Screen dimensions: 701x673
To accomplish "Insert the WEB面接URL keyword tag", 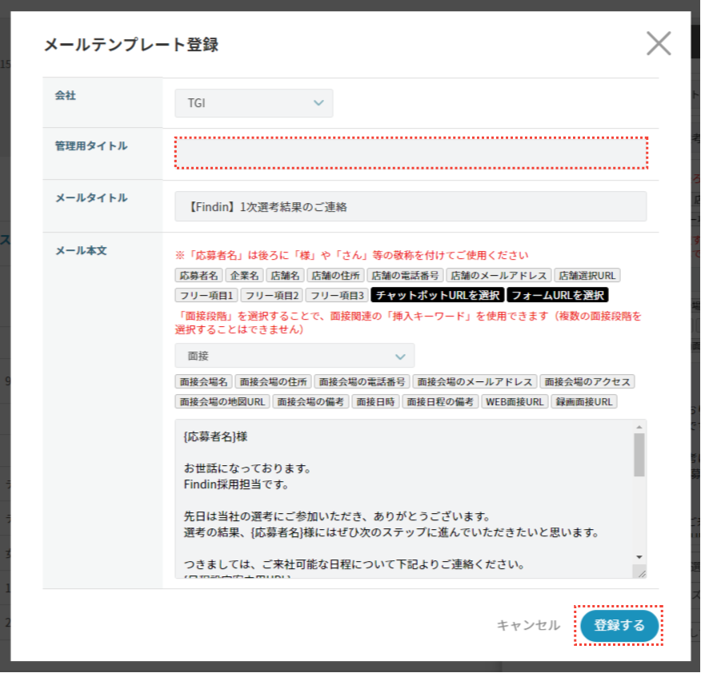I will coord(515,402).
